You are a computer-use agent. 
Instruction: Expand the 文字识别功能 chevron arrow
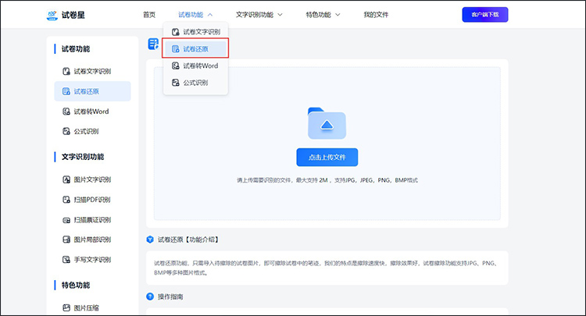280,15
